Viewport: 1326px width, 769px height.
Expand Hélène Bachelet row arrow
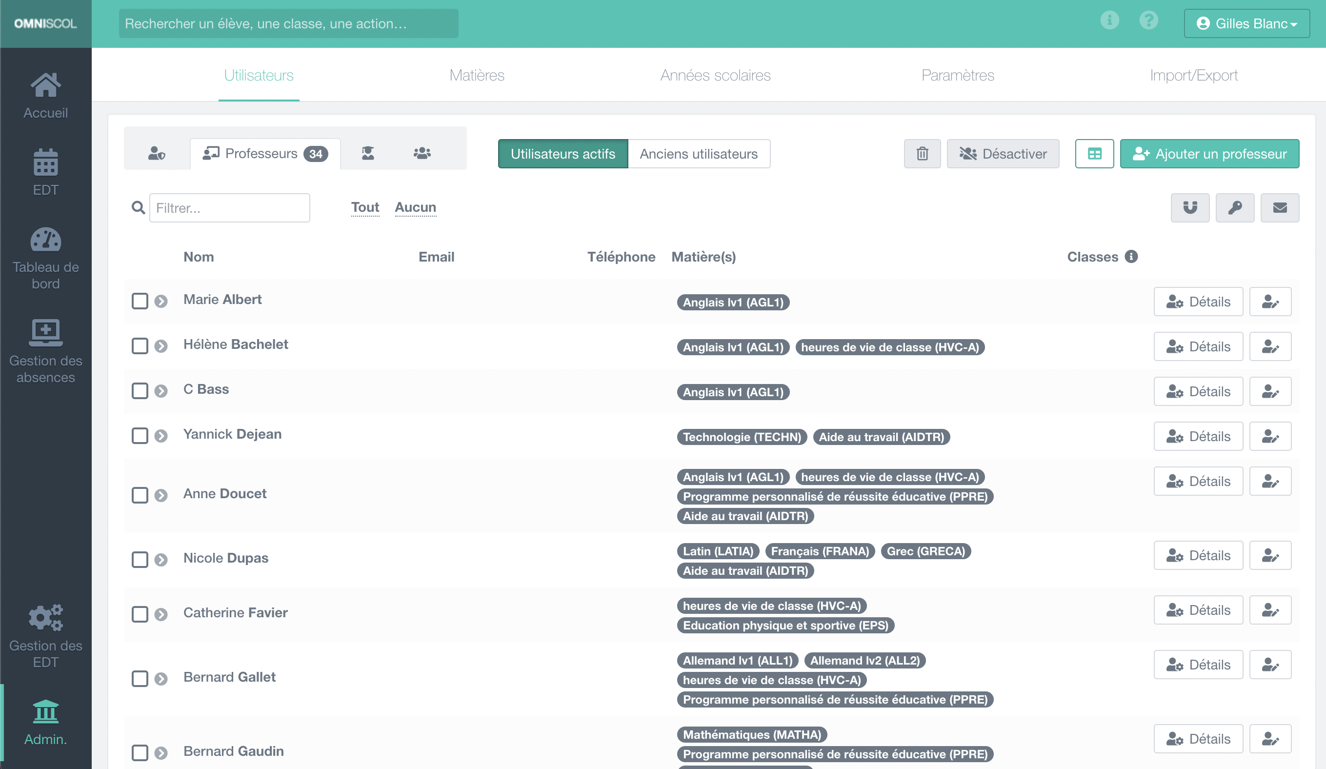click(161, 346)
